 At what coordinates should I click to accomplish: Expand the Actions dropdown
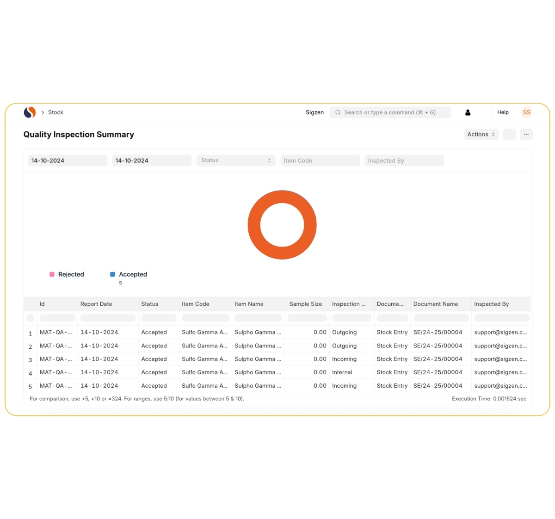click(481, 135)
